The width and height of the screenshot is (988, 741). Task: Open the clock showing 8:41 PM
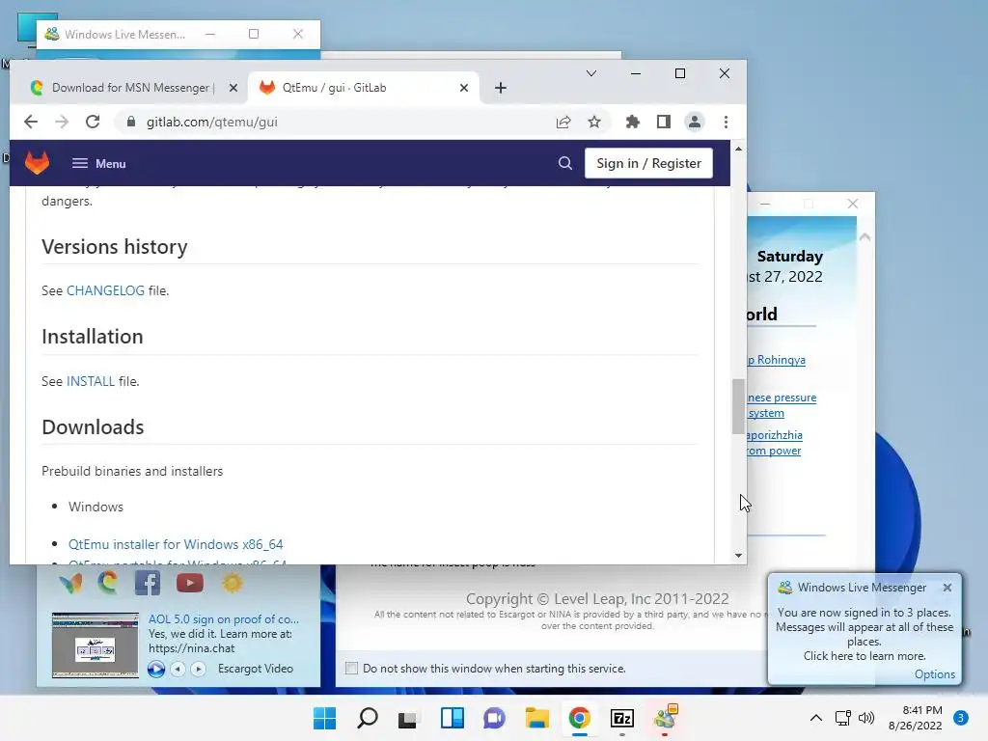click(x=916, y=718)
